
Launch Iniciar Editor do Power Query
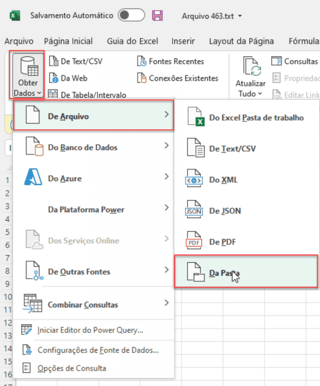pos(89,329)
